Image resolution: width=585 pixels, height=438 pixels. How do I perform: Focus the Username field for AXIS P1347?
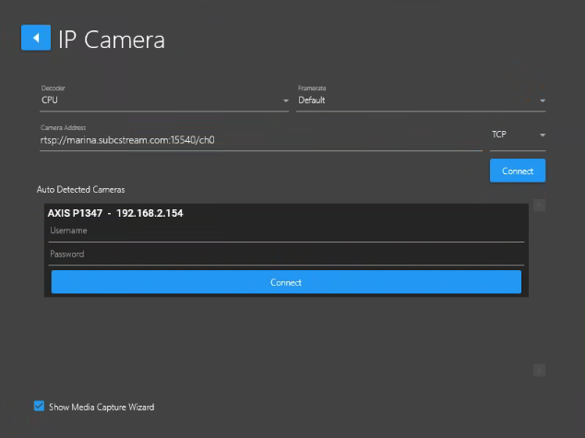coord(286,231)
